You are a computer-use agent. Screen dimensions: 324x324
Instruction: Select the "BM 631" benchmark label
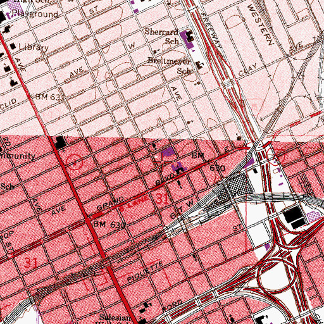tap(49, 97)
